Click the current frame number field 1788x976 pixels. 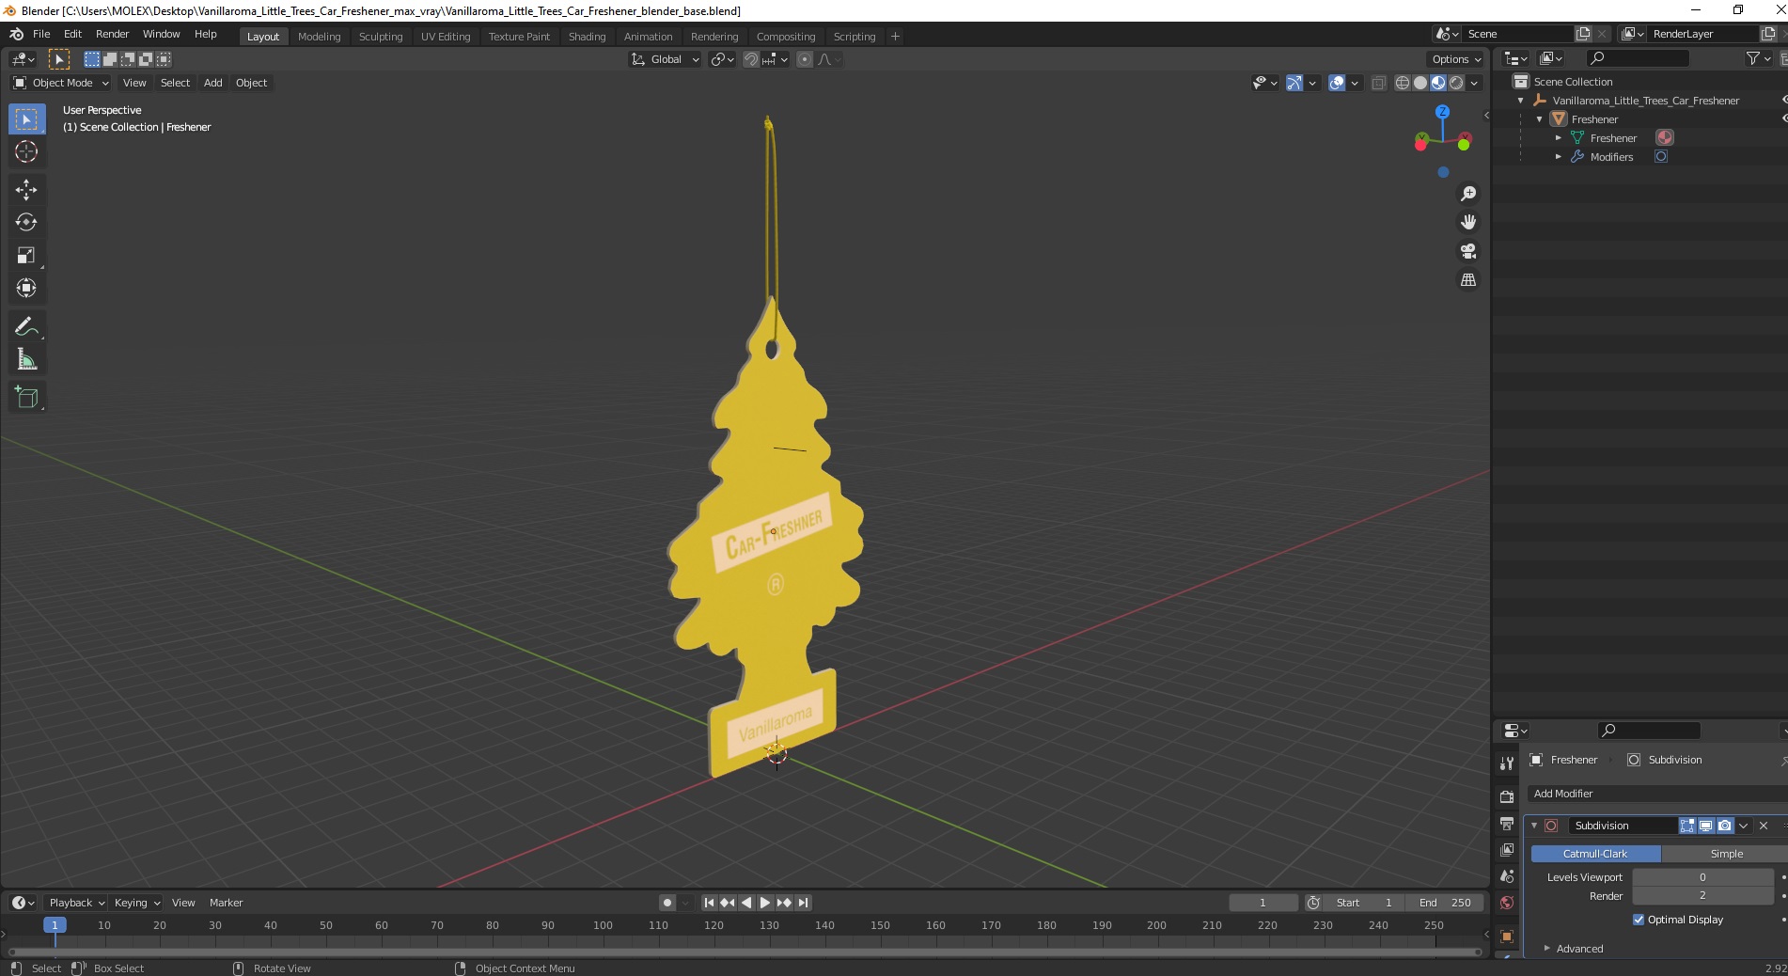click(x=1263, y=903)
